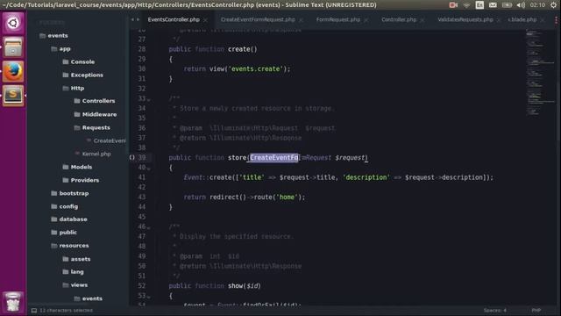Screen dimensions: 561x316
Task: Select the public folder in sidebar
Action: tap(68, 232)
